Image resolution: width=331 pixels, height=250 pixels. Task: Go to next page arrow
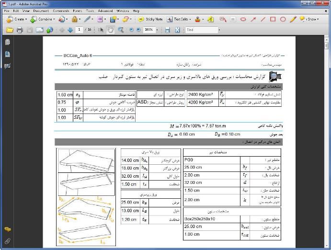pyautogui.click(x=70, y=30)
